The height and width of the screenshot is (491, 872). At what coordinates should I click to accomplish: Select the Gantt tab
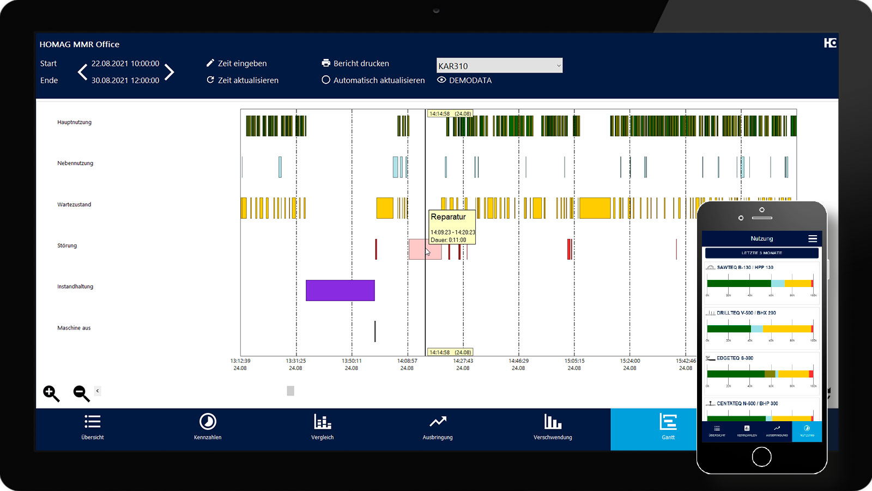(x=668, y=427)
